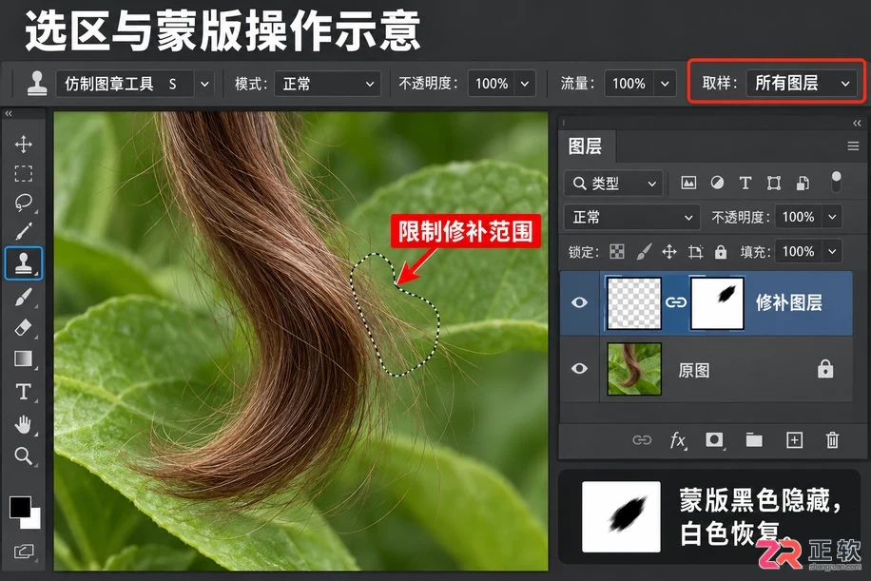
Task: Expand the tool preset dropdown arrow
Action: (204, 85)
